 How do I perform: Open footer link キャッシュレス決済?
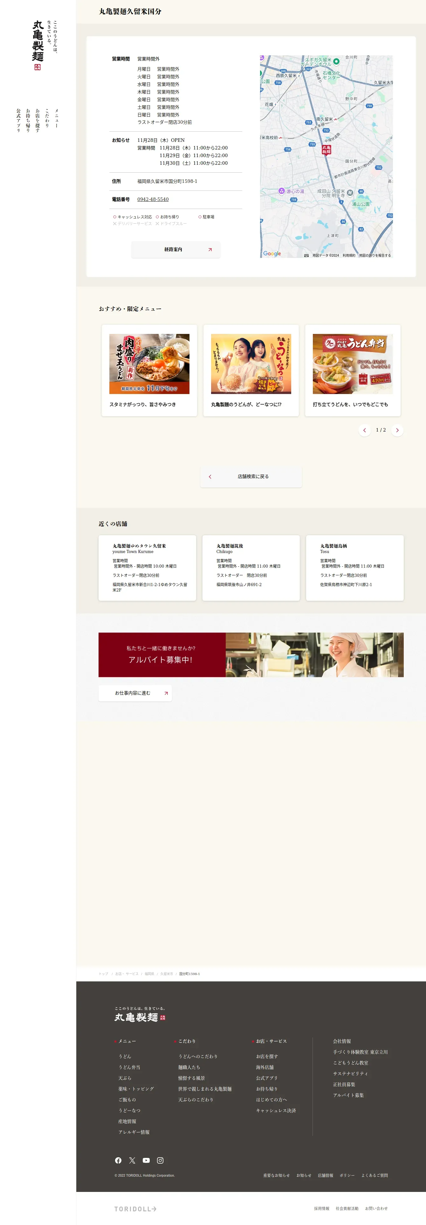[x=276, y=1111]
